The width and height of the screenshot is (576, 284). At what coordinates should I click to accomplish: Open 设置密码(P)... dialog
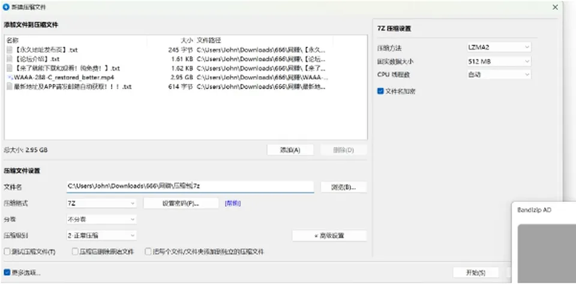[x=181, y=203]
